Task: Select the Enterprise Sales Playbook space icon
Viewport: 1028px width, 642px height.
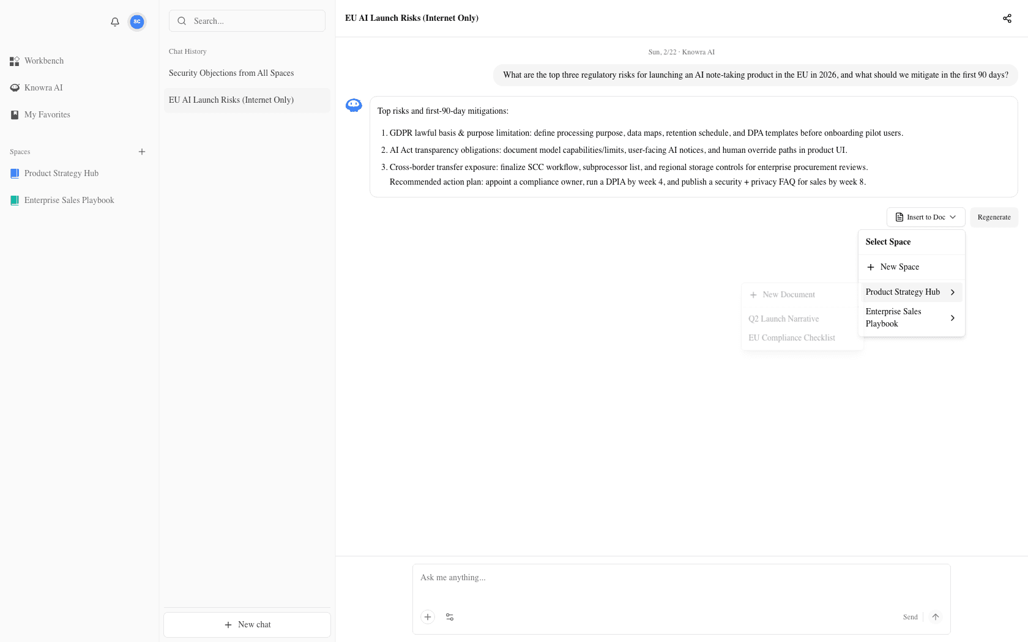Action: coord(15,200)
